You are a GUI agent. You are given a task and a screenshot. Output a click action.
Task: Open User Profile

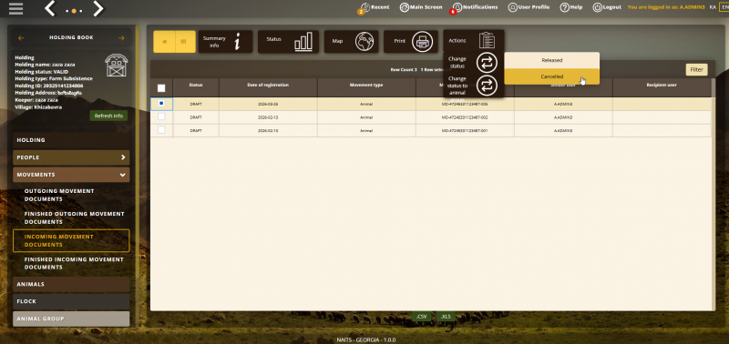click(x=529, y=7)
